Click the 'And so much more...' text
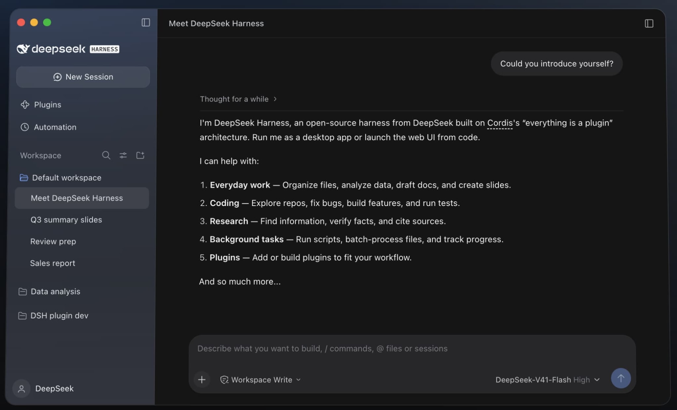 click(240, 281)
